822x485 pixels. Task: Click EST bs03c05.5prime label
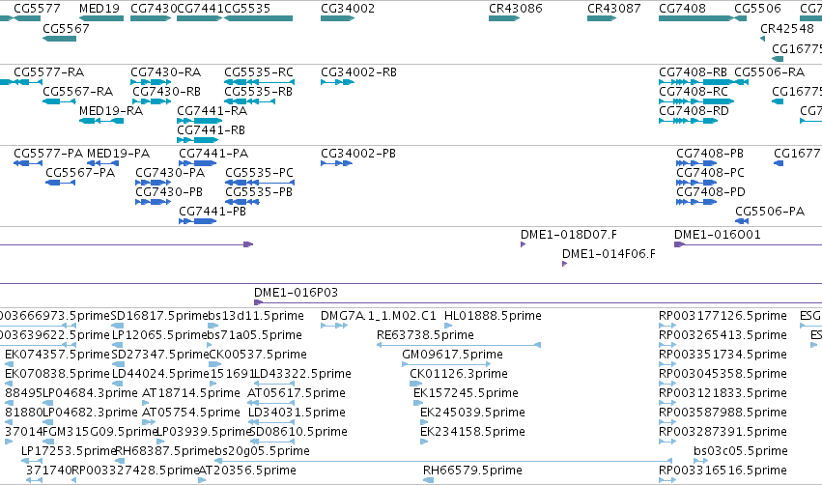point(740,451)
